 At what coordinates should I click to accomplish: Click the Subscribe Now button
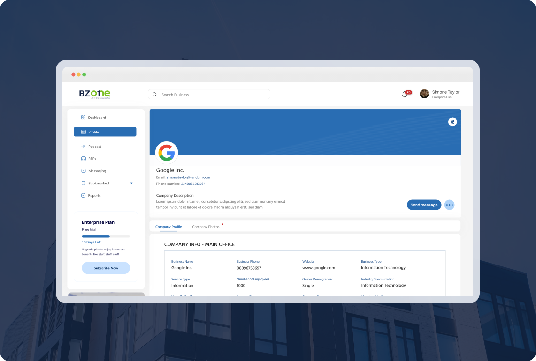[x=106, y=268]
